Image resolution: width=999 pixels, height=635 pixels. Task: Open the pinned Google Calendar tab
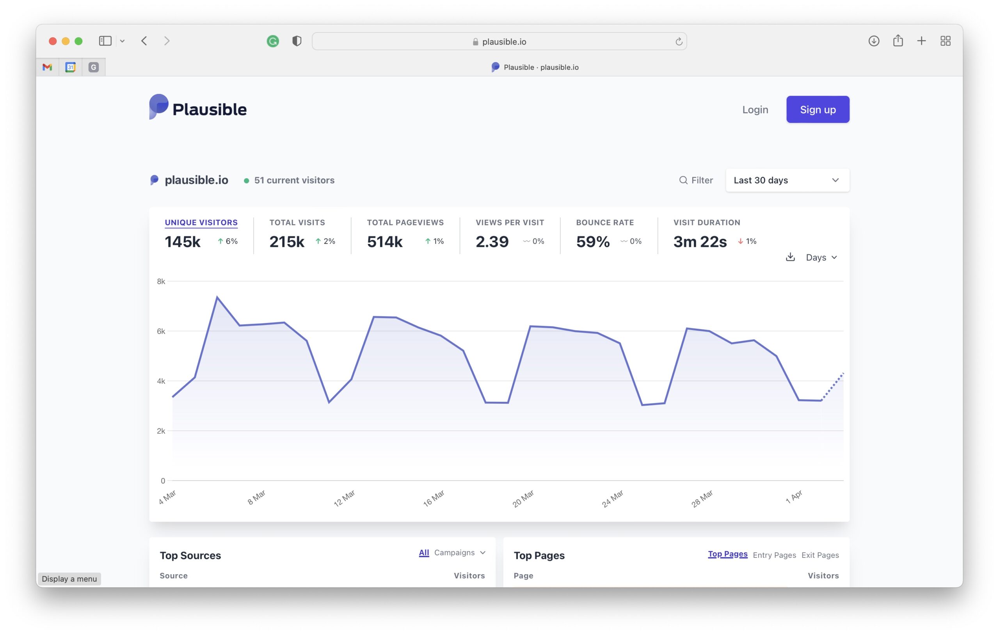coord(71,67)
